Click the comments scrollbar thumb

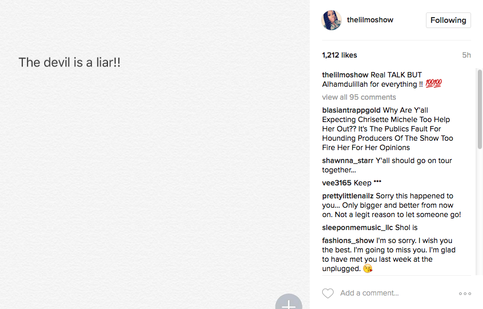(480, 109)
